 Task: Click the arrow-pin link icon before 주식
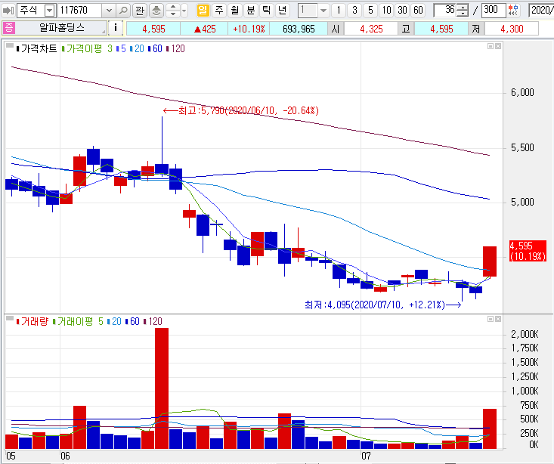click(x=8, y=11)
